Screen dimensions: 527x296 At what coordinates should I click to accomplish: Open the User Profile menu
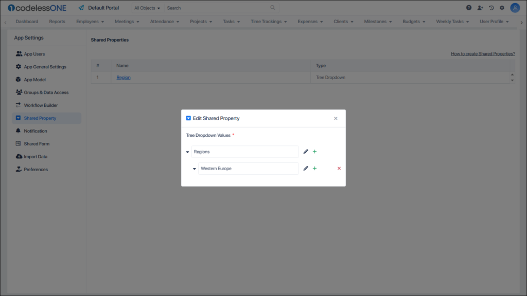pos(494,22)
